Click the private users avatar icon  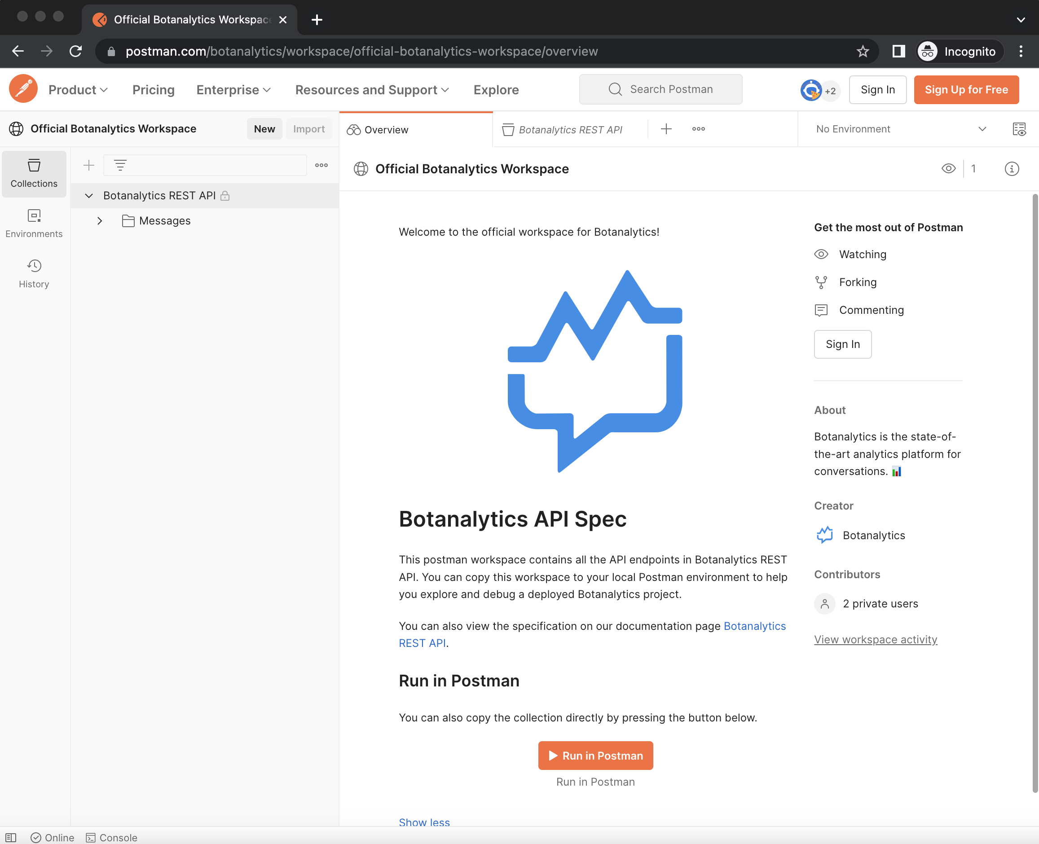point(824,603)
